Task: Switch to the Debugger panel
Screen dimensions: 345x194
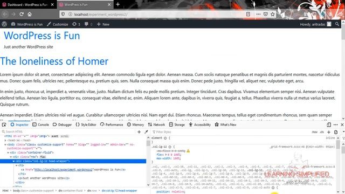Action: point(63,124)
